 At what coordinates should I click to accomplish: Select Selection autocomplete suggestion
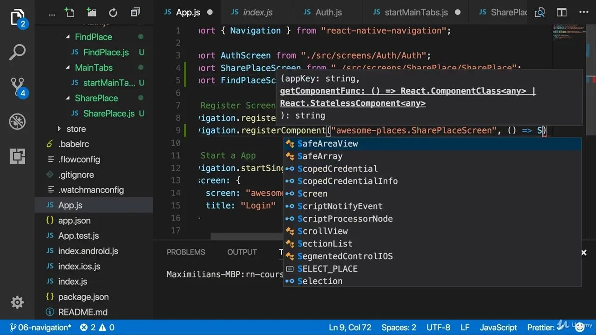[x=432, y=281]
